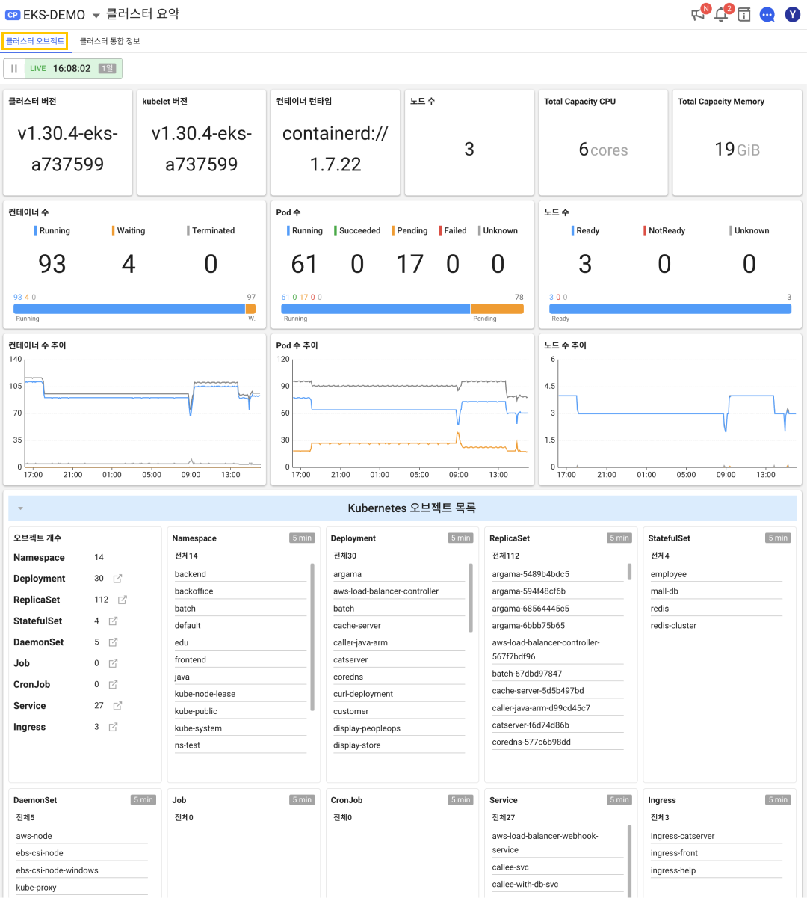
Task: Open the blue chat support icon
Action: [x=767, y=14]
